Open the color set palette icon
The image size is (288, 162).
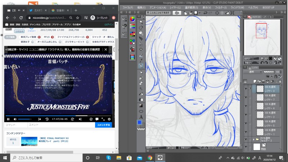[132, 34]
